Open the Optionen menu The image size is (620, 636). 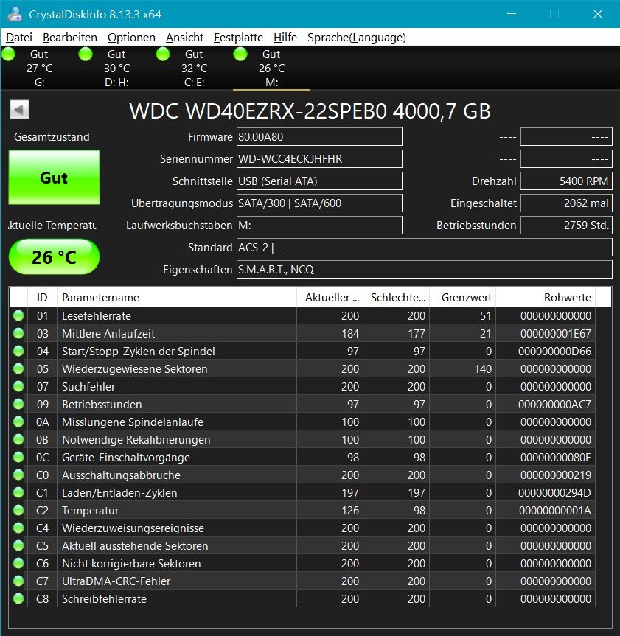pyautogui.click(x=131, y=38)
